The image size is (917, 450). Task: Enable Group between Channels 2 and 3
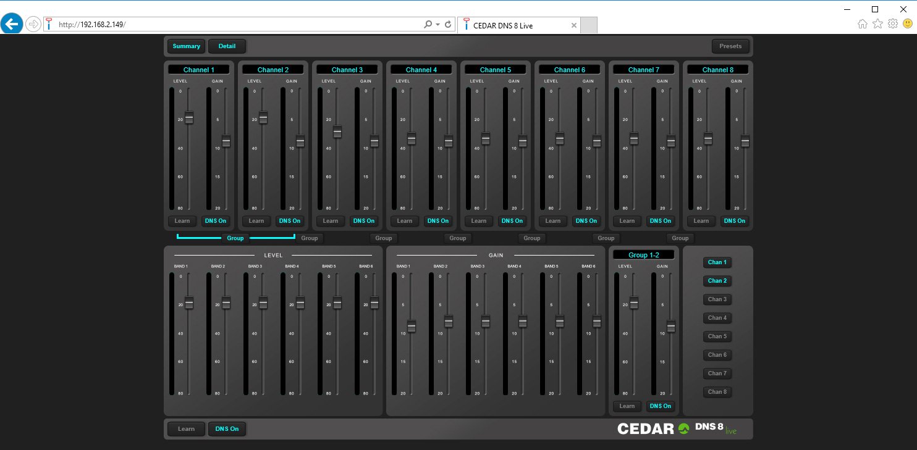310,238
